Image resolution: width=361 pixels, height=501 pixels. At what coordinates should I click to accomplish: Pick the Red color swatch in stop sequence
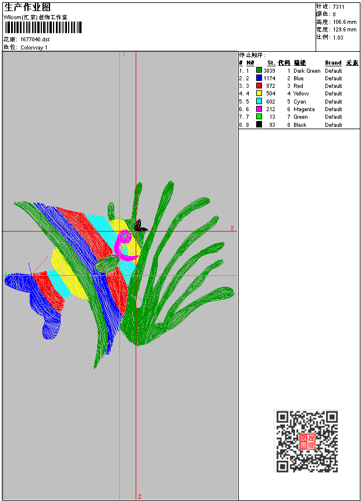pos(259,86)
